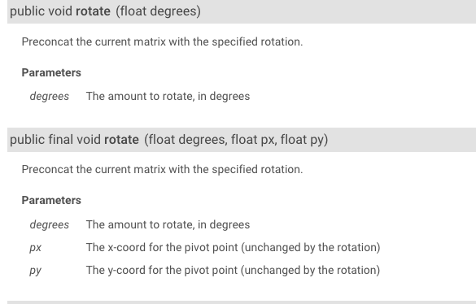Viewport: 476px width, 304px height.
Task: Click the first rotate method name
Action: [x=93, y=11]
